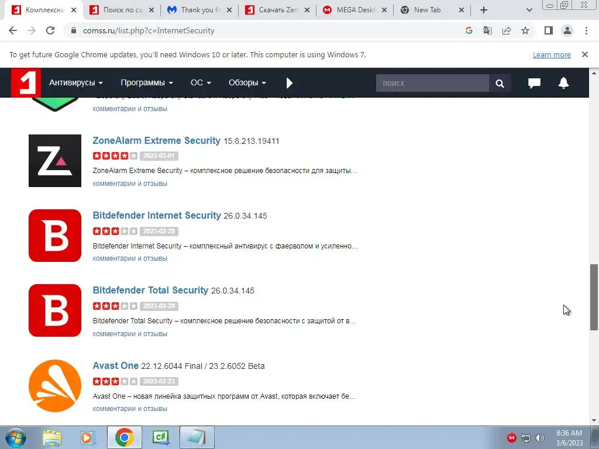The image size is (599, 449).
Task: Open комментарии и отзывы under ZoneAlarm
Action: [x=130, y=184]
